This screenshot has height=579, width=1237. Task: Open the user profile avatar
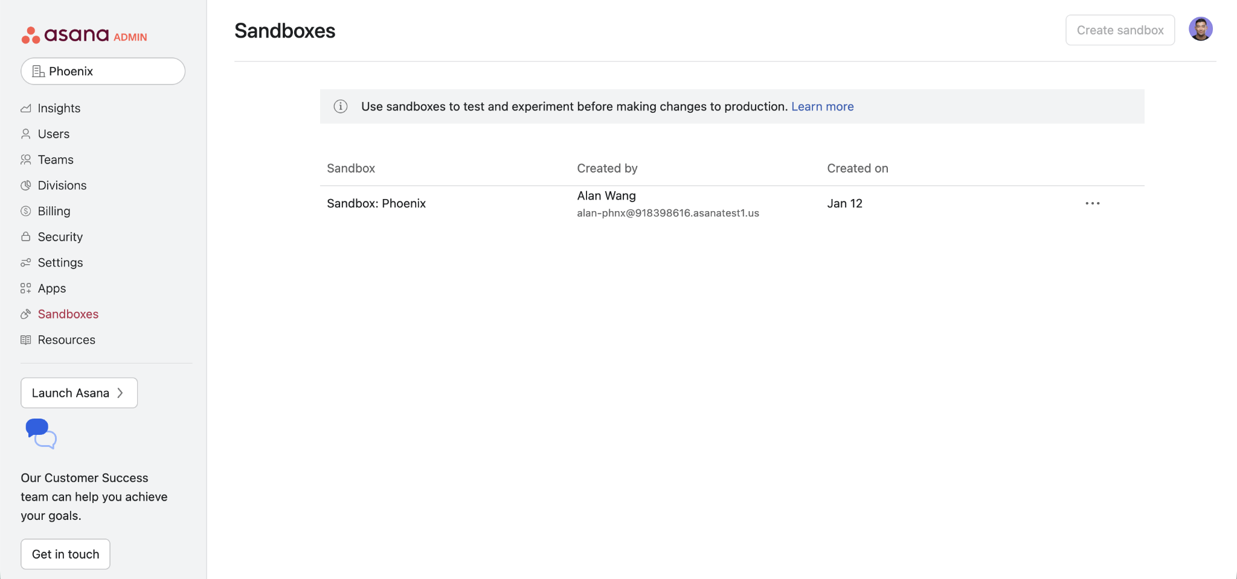1201,29
